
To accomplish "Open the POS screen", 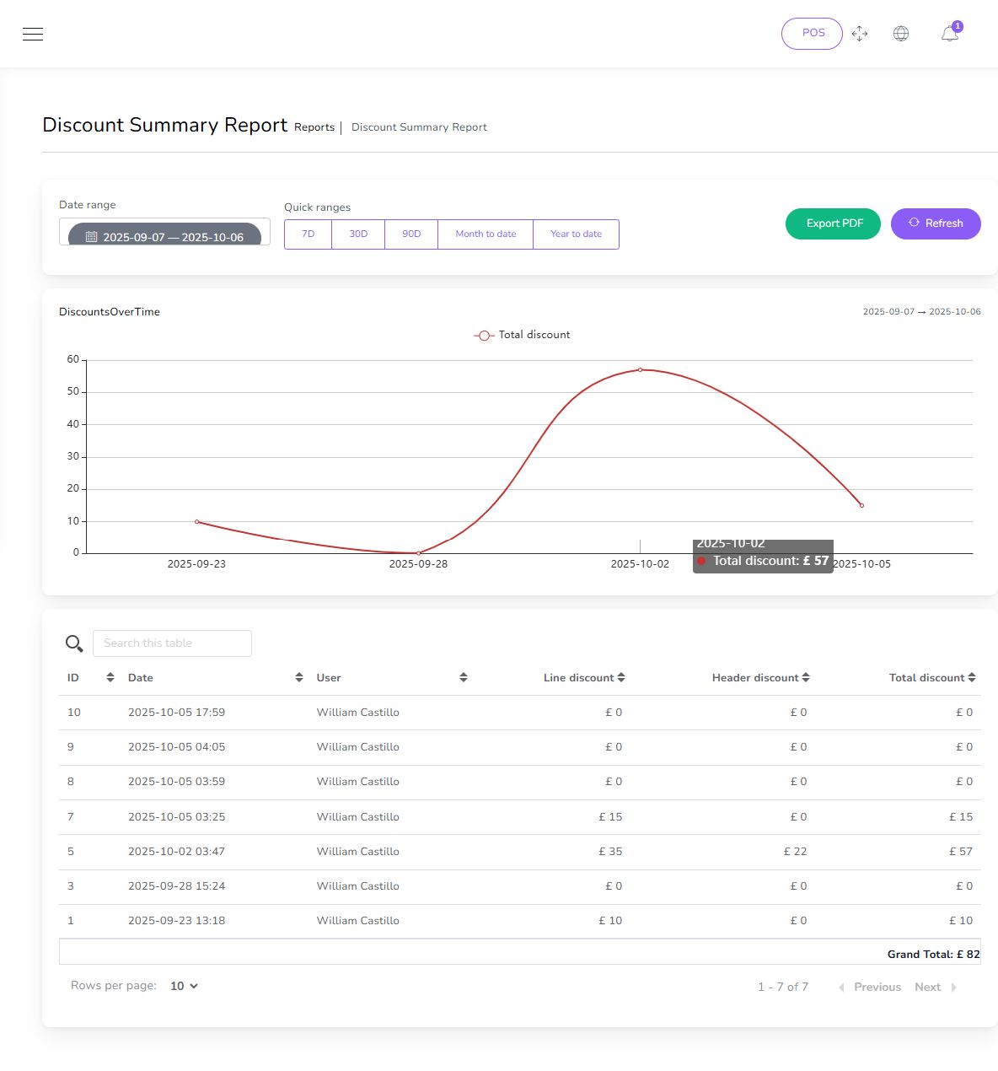I will 812,34.
